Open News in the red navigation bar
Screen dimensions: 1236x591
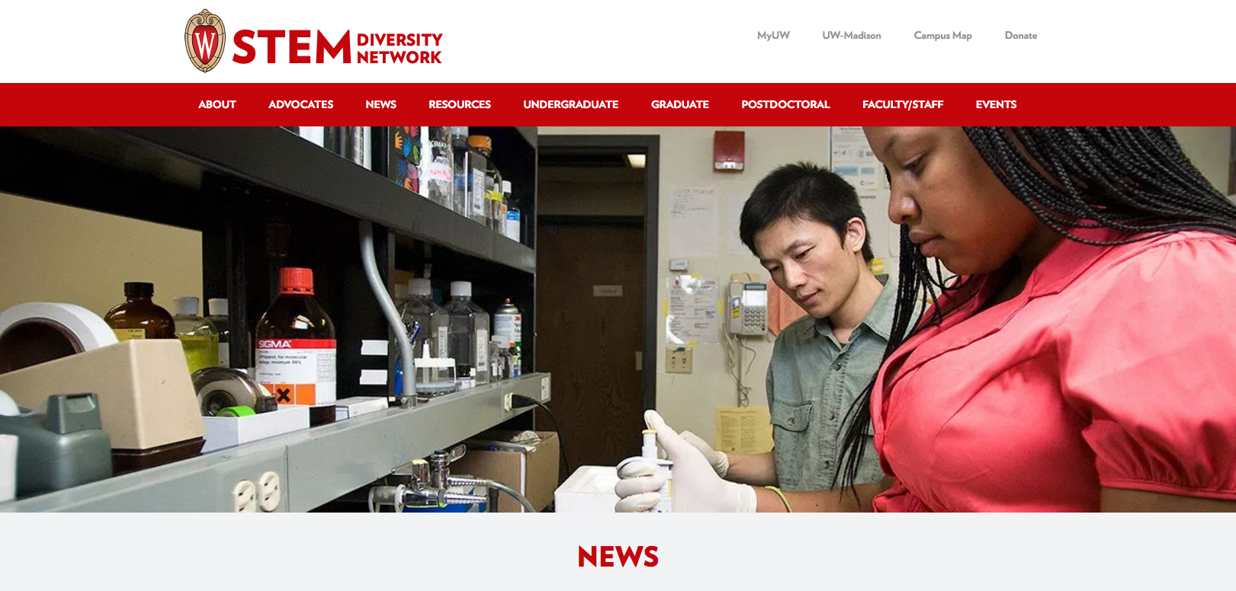[x=380, y=104]
